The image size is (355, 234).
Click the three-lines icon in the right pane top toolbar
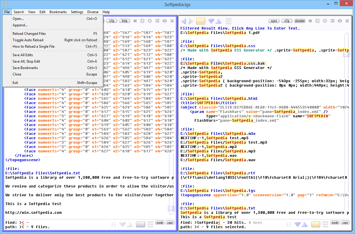[x=228, y=21]
